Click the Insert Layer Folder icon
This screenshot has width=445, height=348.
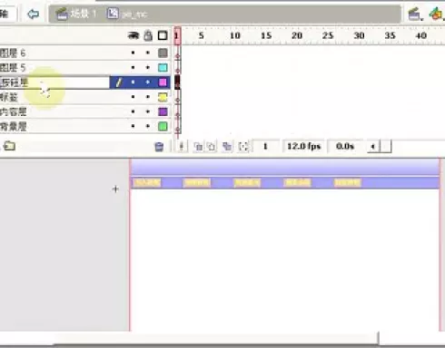[x=9, y=146]
